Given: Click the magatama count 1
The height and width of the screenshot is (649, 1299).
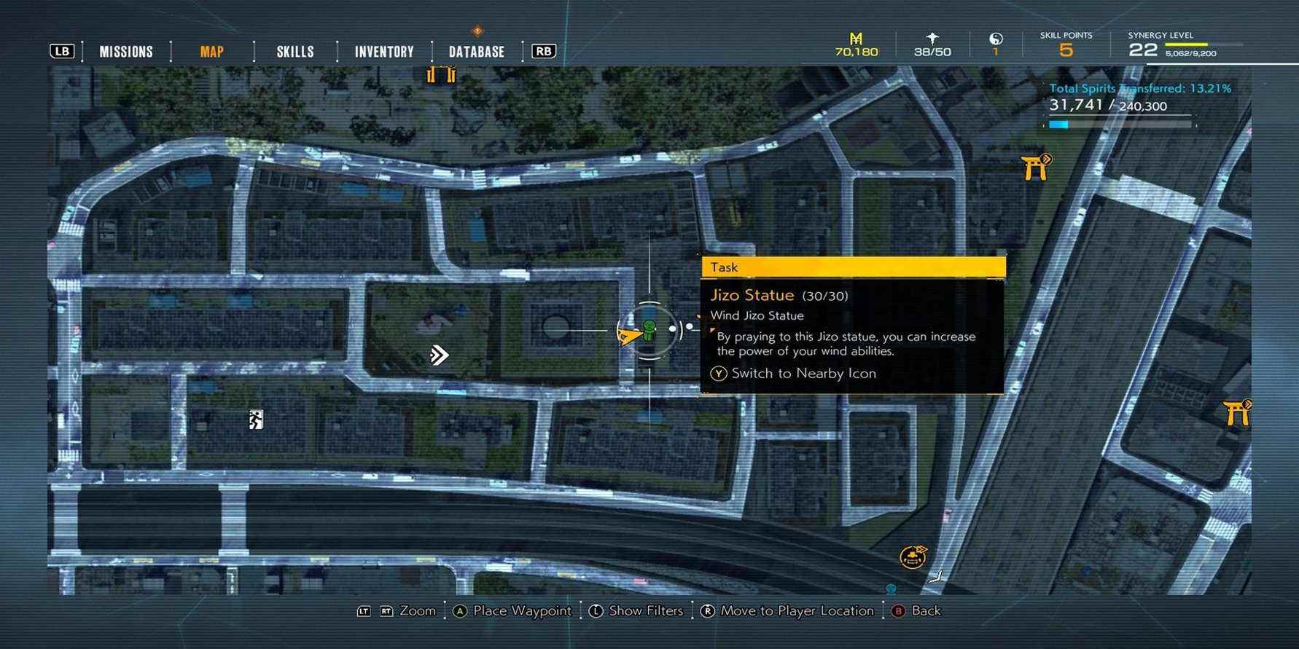Looking at the screenshot, I should (x=996, y=53).
